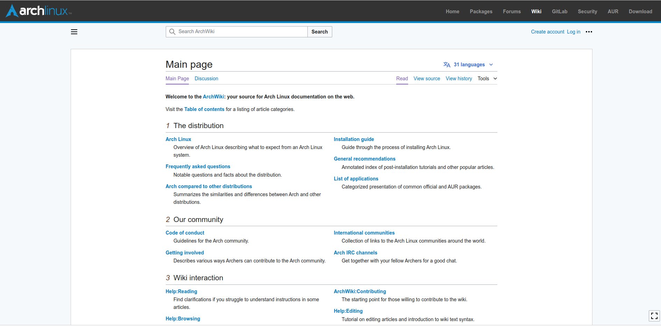Image resolution: width=661 pixels, height=326 pixels.
Task: Switch to the Discussion tab
Action: tap(206, 79)
